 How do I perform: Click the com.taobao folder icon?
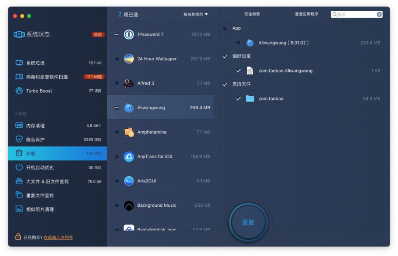click(250, 98)
